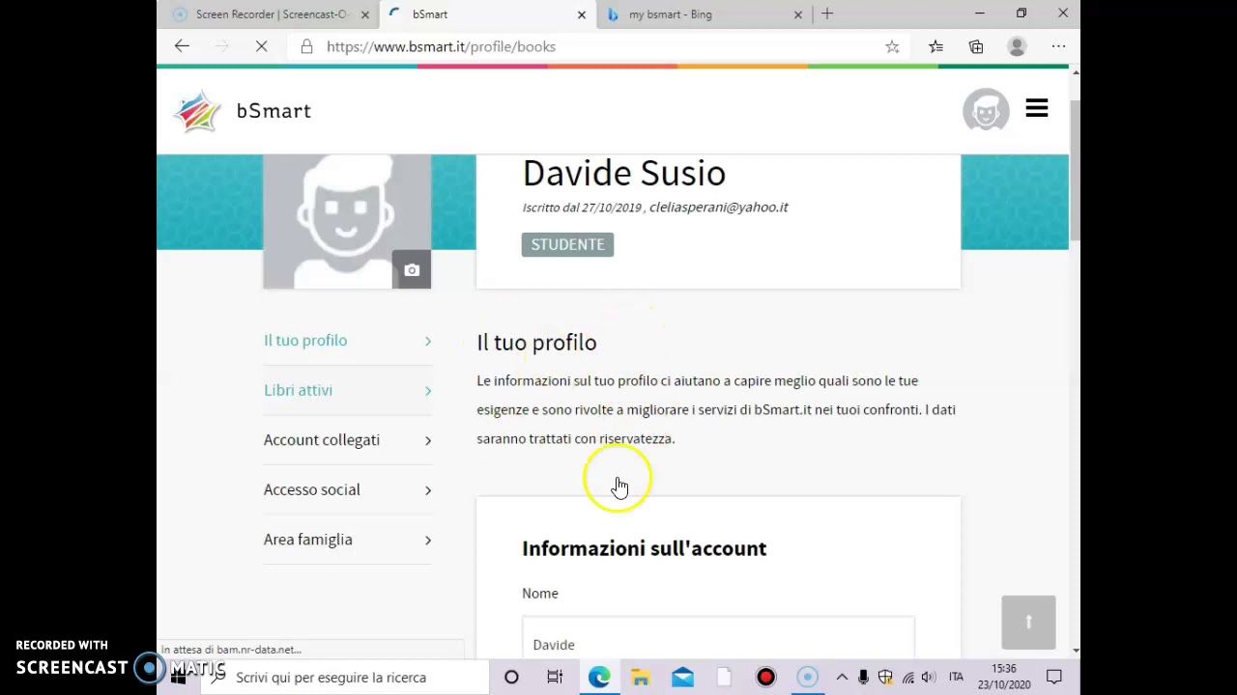Open the user avatar menu in the header

[986, 110]
